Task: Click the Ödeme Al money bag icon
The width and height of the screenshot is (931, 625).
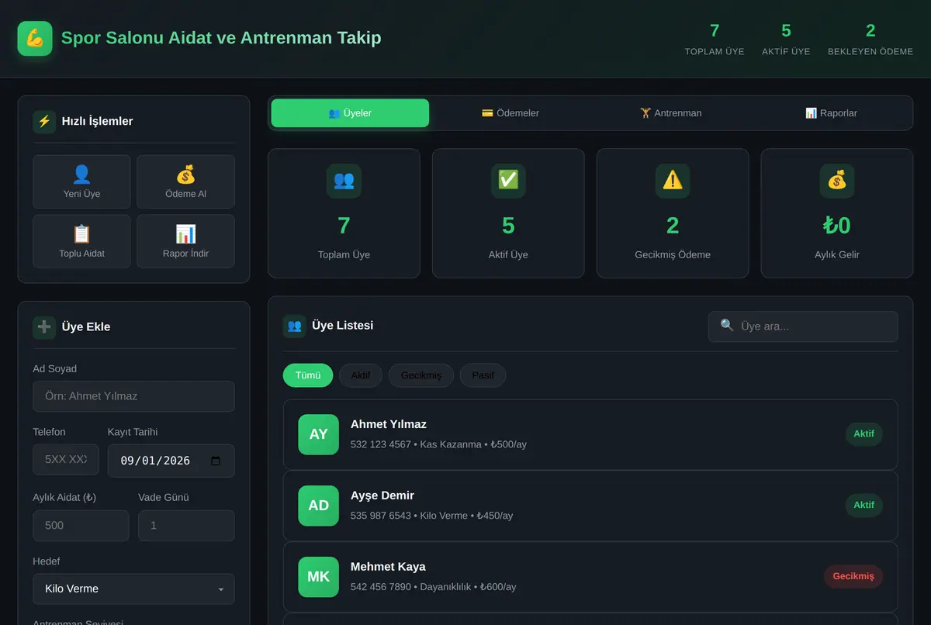Action: pos(185,175)
